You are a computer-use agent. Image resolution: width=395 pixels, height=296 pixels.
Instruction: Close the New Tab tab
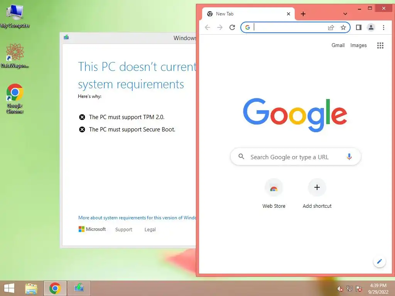pyautogui.click(x=289, y=14)
